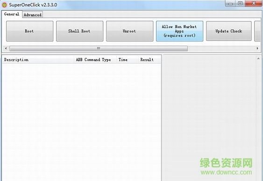Click the right panel scroll up arrow
Image resolution: width=263 pixels, height=181 pixels.
258,58
